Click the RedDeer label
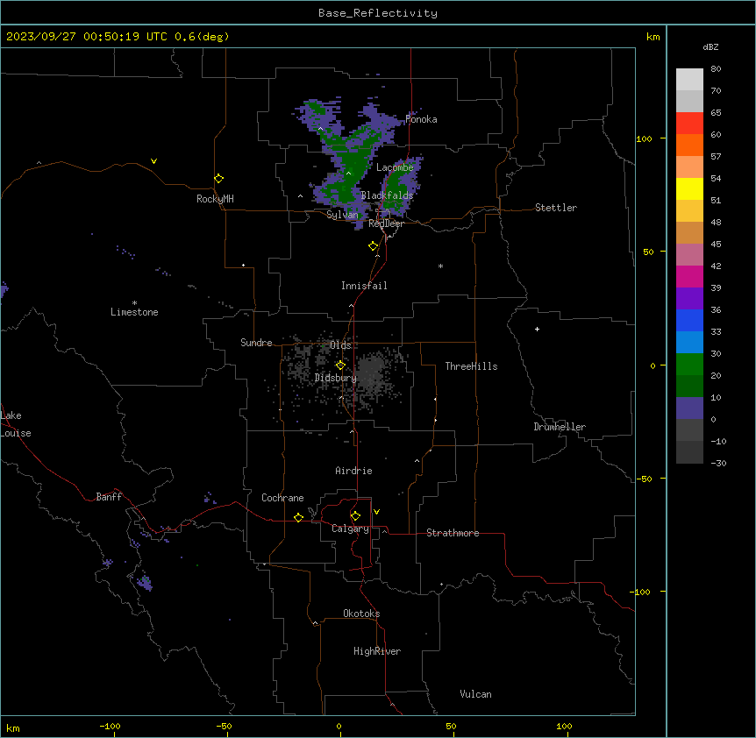 pos(386,224)
